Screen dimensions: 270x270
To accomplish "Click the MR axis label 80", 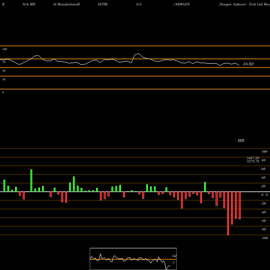I will [x=263, y=160].
